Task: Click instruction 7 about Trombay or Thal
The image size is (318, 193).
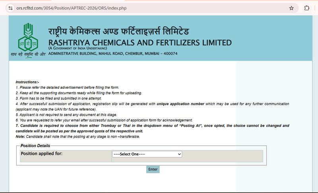Action: pyautogui.click(x=152, y=128)
